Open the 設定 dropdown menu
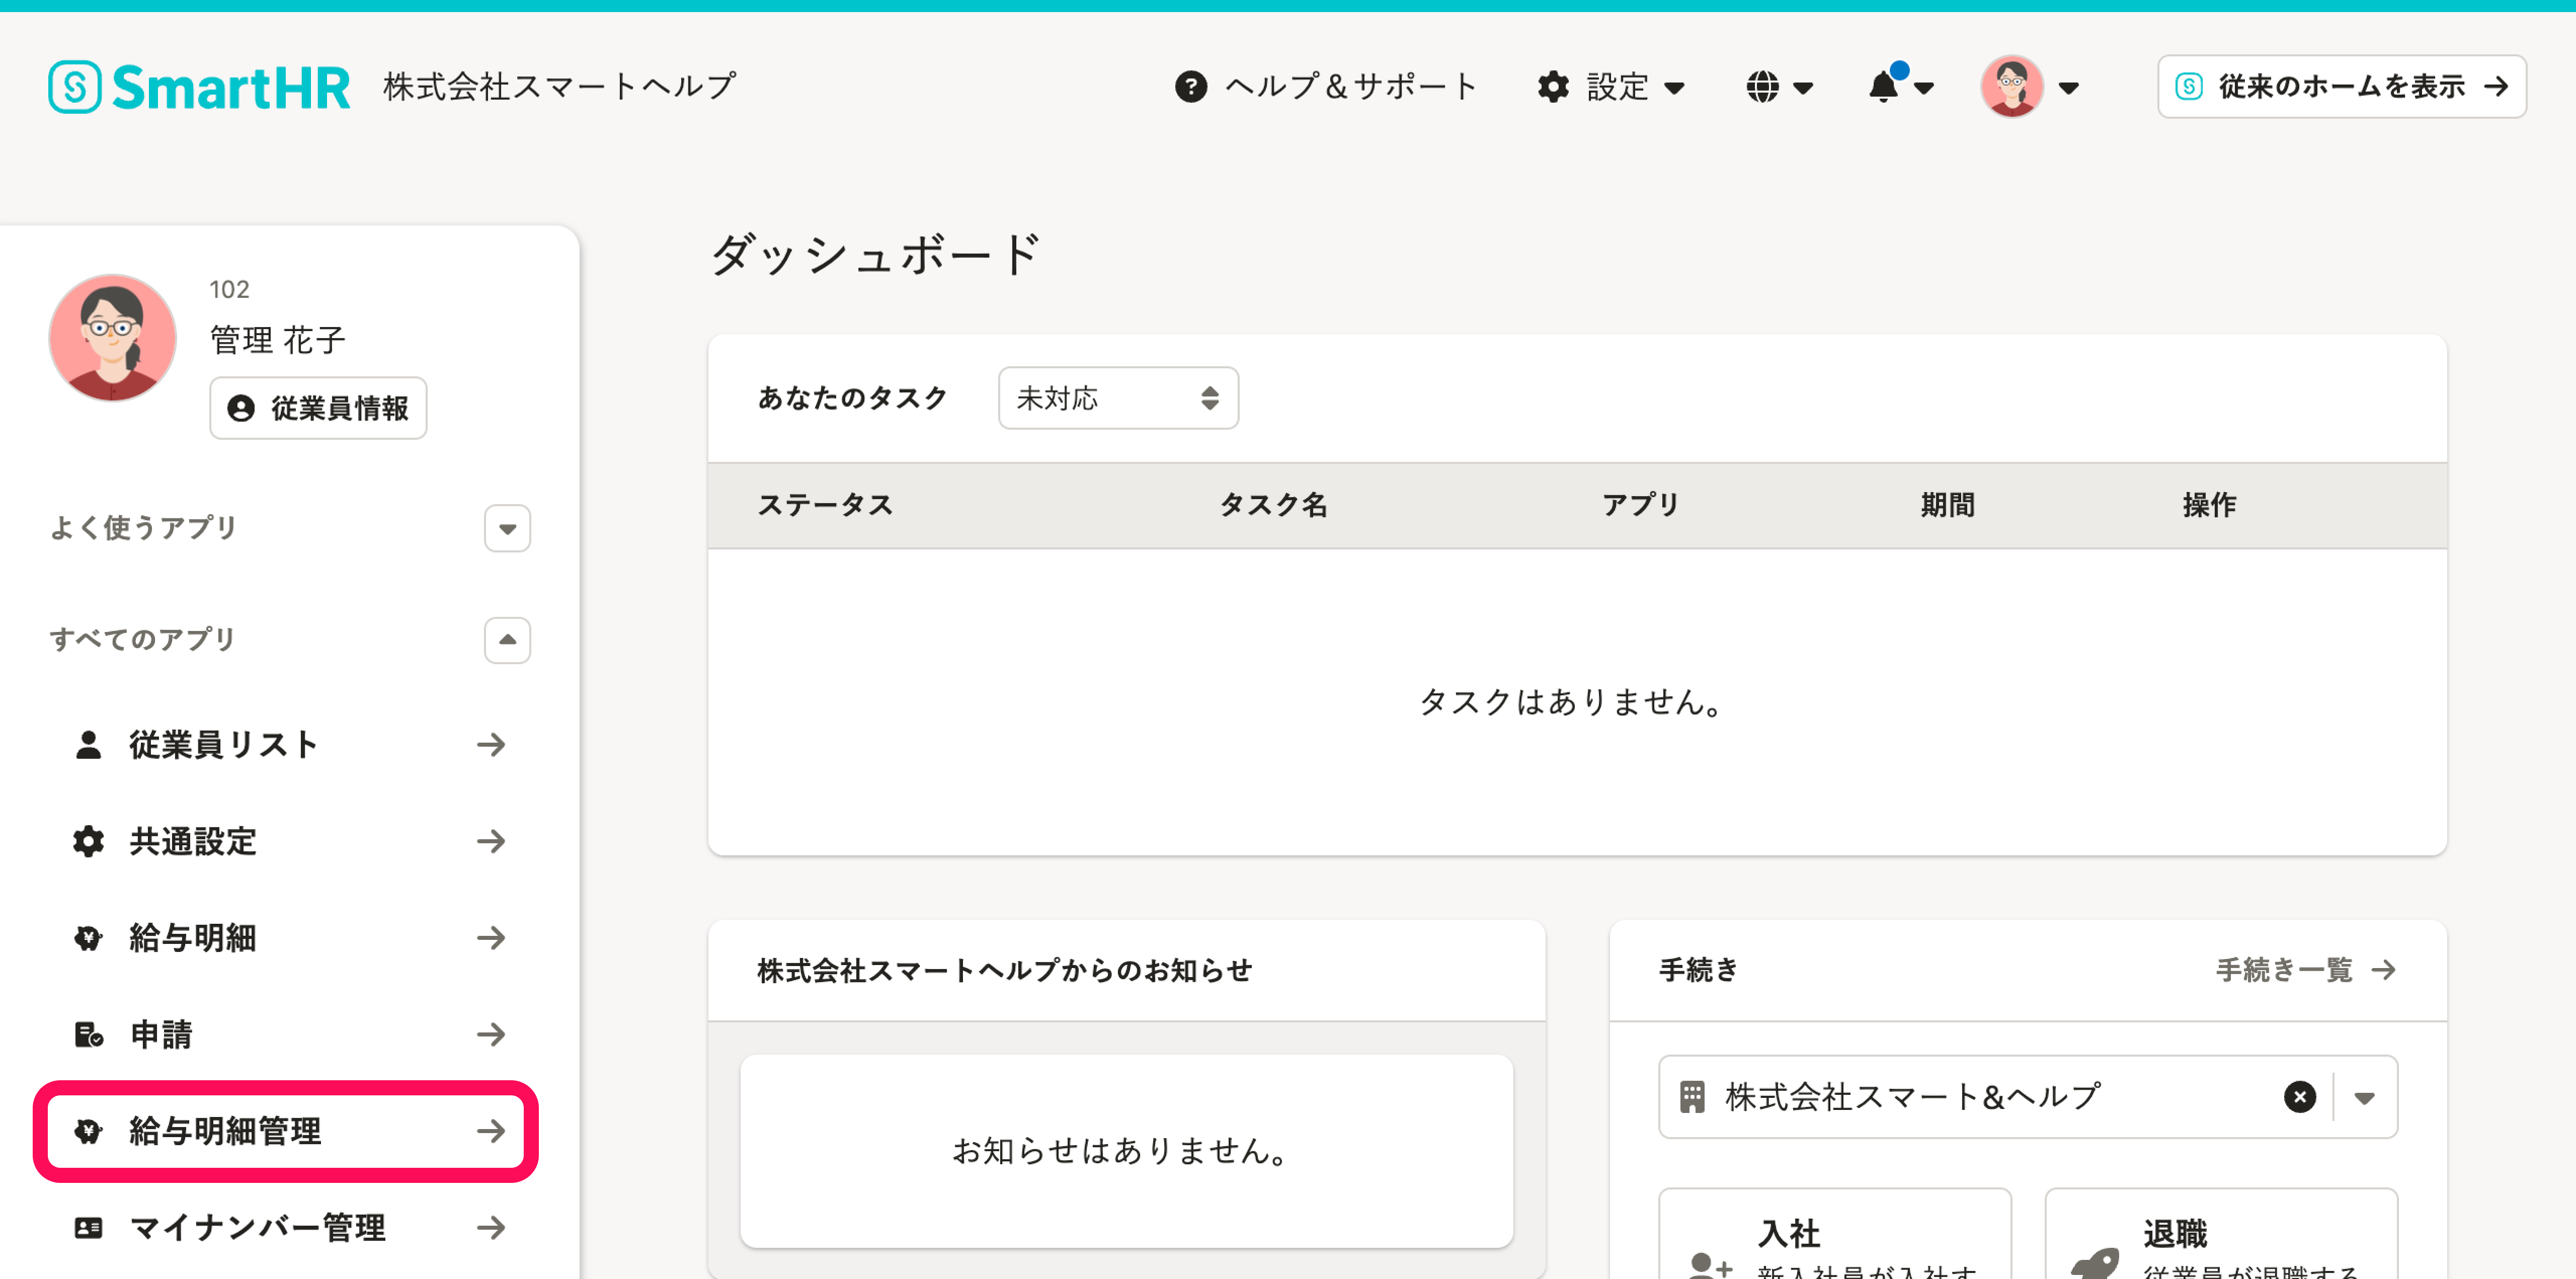 [x=1611, y=87]
